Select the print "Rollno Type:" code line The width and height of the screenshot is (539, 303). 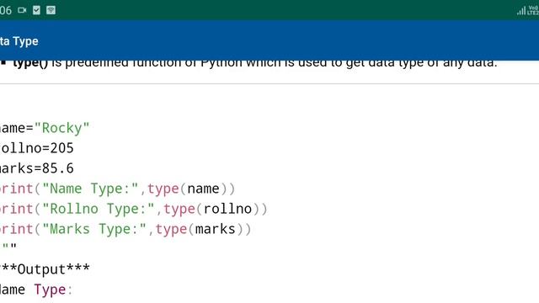coord(134,210)
